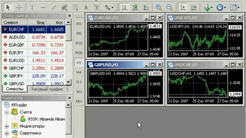Screen dimensions: 246x138
Task: Click the arrows objects icon
Action: tap(108, 7)
